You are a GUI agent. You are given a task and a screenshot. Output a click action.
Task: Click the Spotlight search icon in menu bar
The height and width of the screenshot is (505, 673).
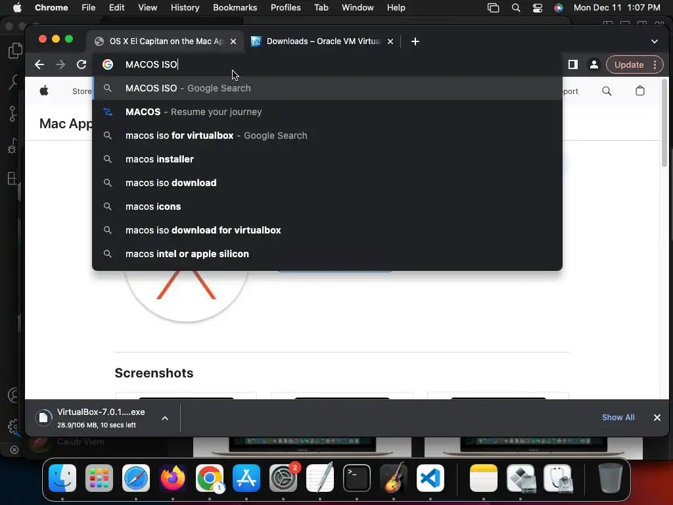click(516, 8)
